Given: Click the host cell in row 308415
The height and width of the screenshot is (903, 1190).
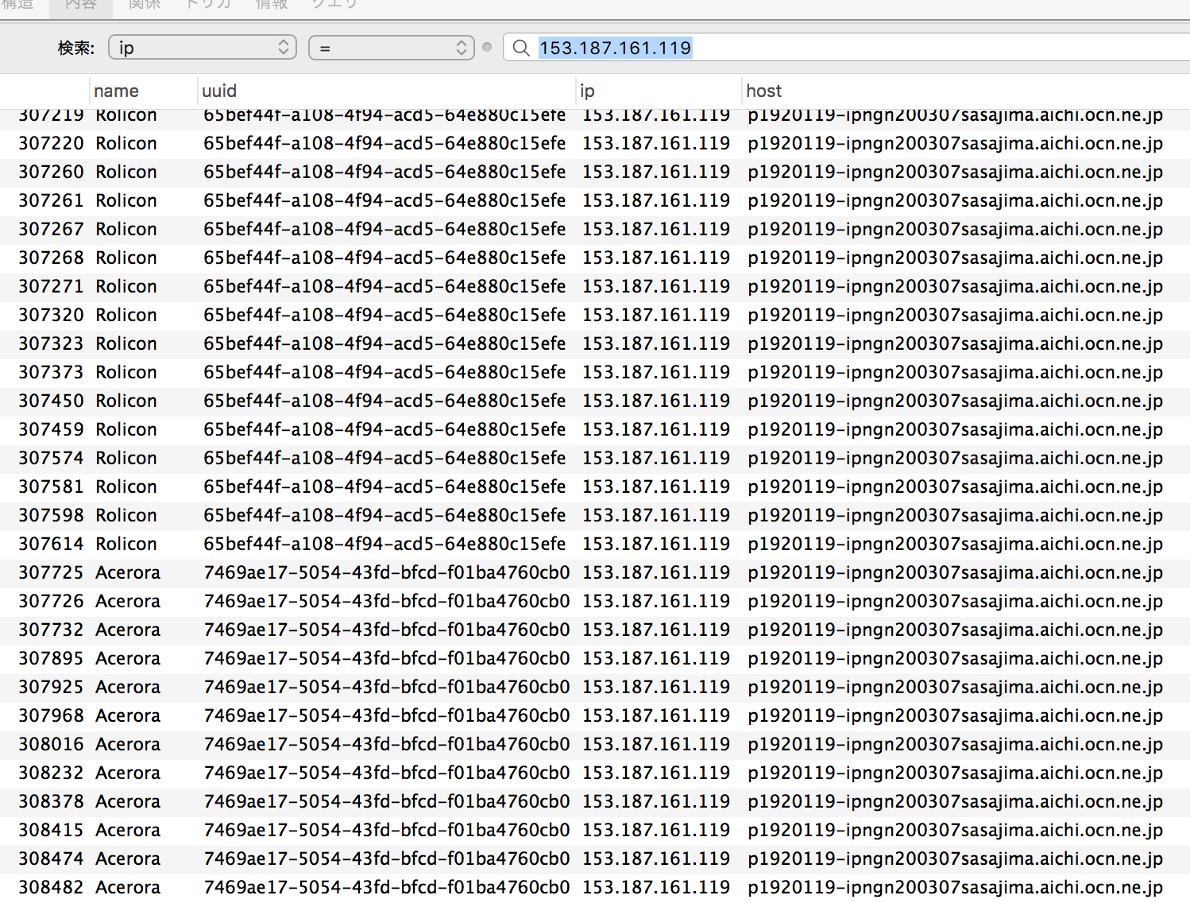Looking at the screenshot, I should (x=955, y=830).
